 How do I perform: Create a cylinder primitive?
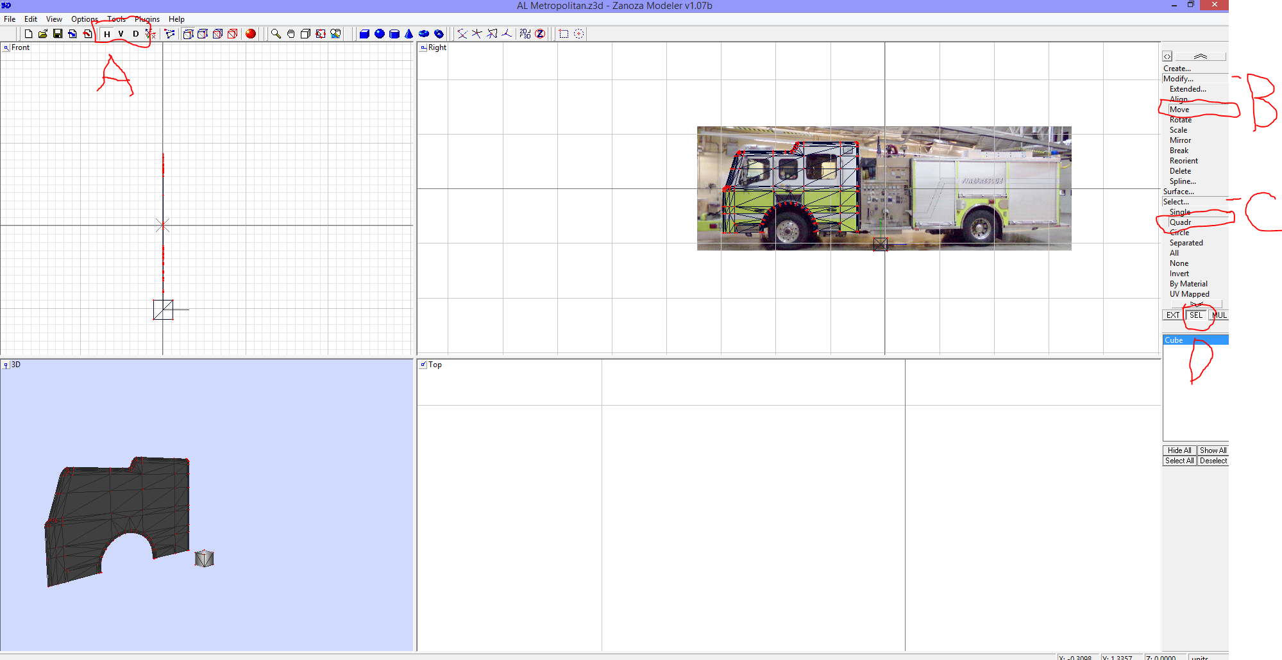tap(394, 34)
